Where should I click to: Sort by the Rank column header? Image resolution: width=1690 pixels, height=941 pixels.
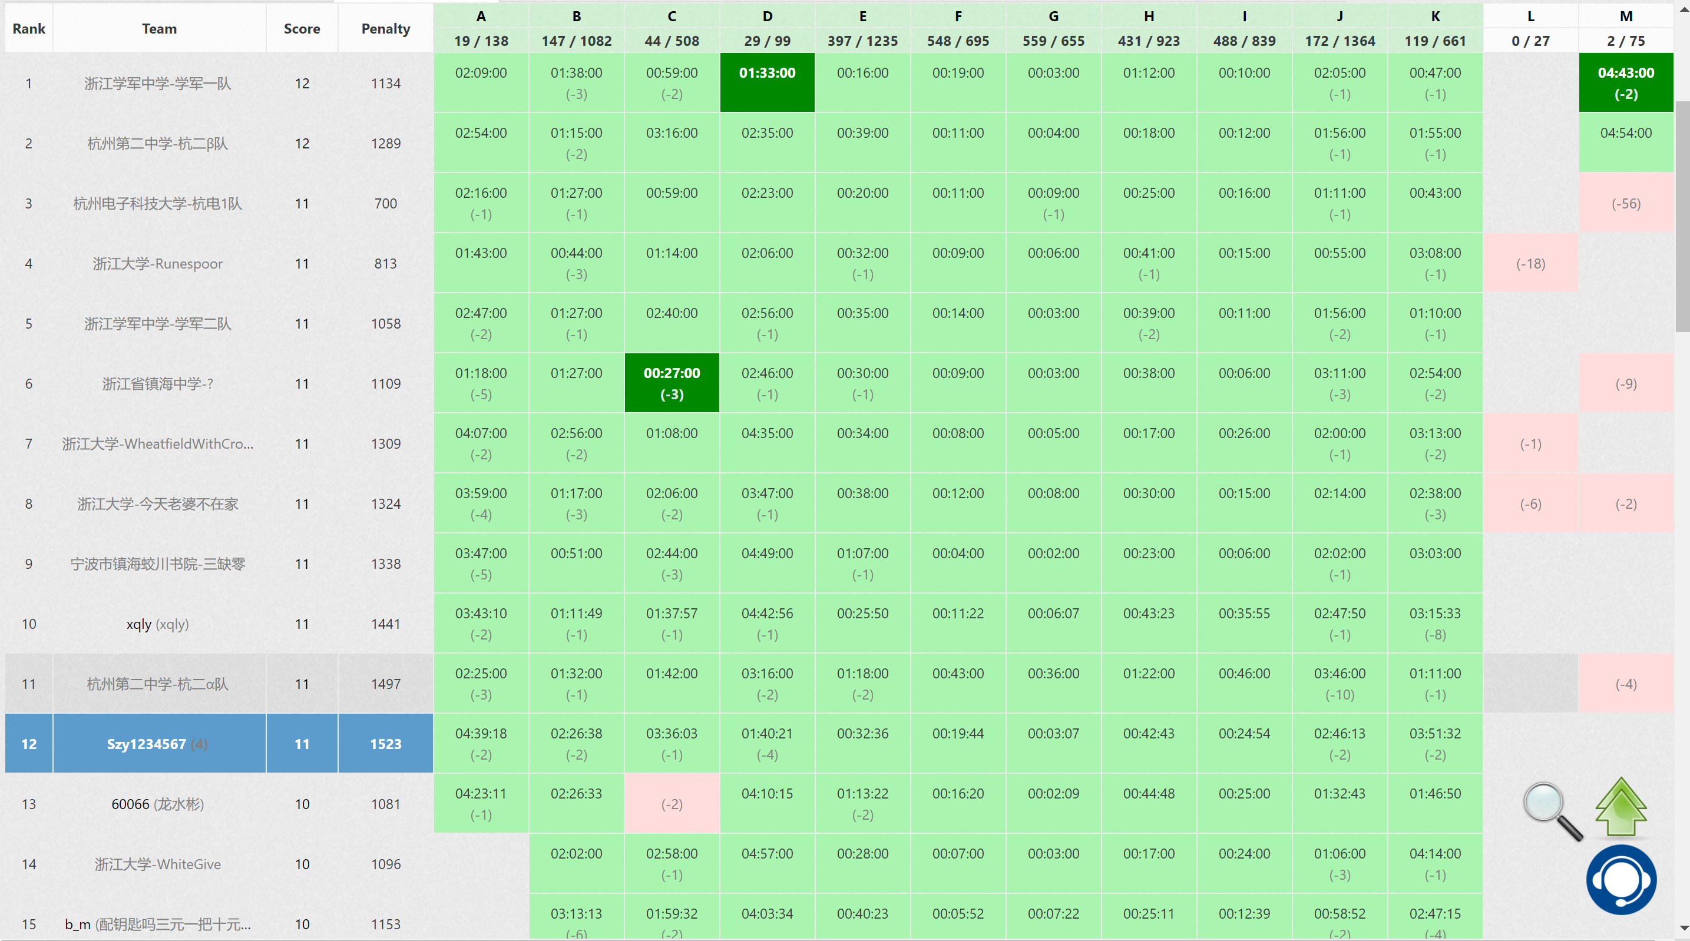point(29,28)
